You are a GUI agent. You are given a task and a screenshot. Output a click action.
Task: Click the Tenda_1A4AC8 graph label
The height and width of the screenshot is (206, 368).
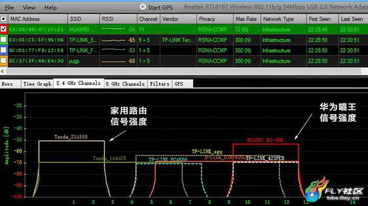click(109, 159)
